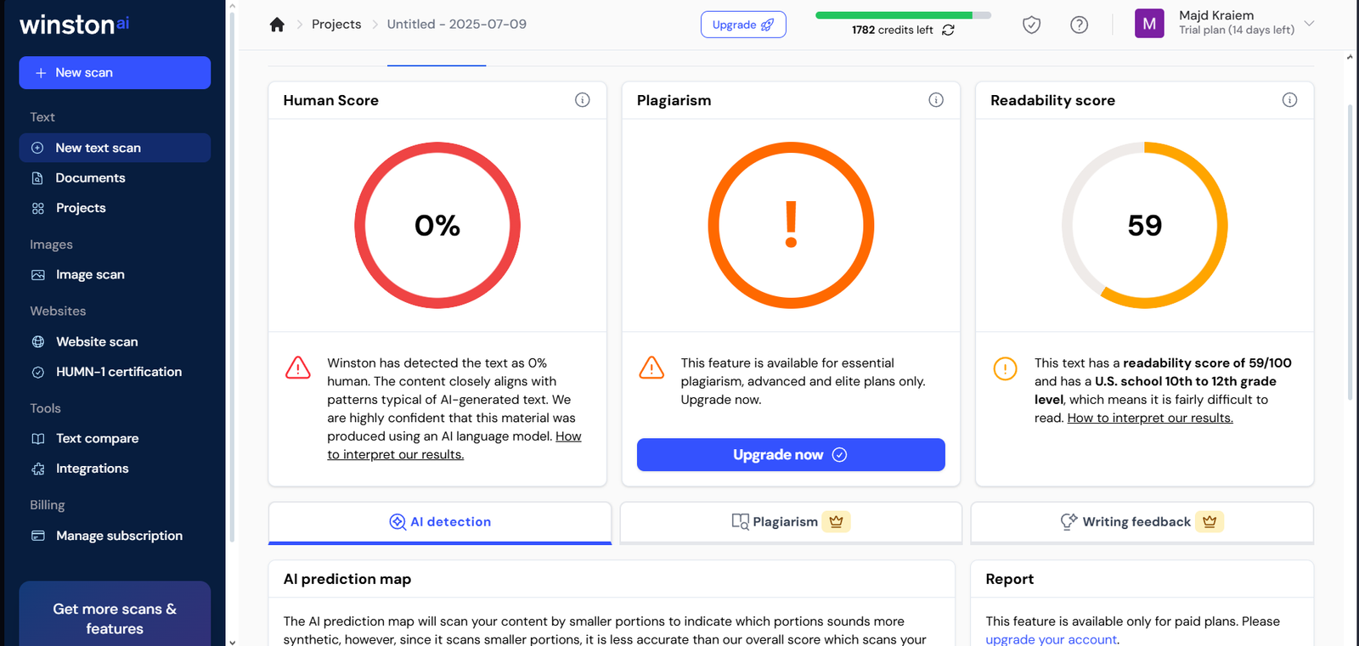This screenshot has width=1359, height=646.
Task: Start a New scan
Action: pos(115,73)
